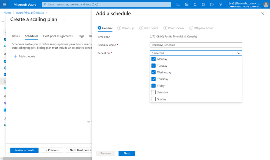Check the Sunday checkbox
Viewport: 270px width, 160px height.
(154, 99)
